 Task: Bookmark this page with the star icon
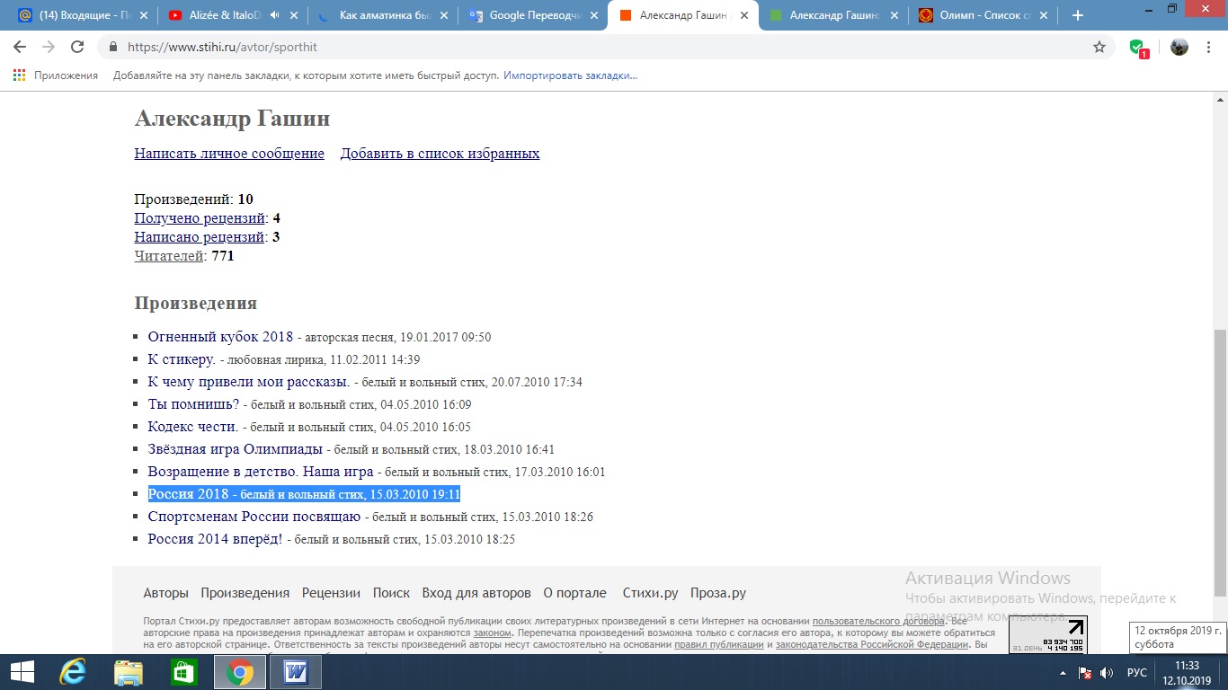(x=1099, y=48)
